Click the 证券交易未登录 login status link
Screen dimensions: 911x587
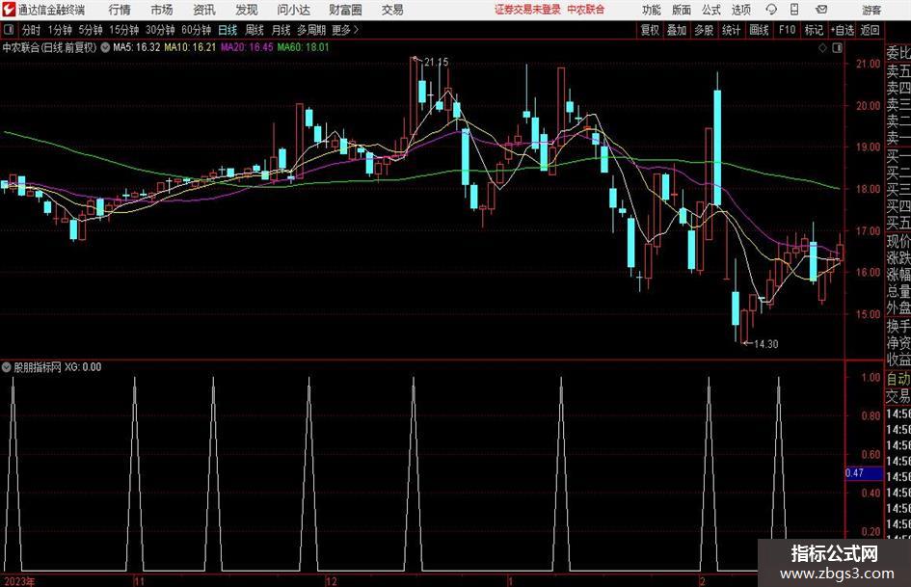pos(527,10)
